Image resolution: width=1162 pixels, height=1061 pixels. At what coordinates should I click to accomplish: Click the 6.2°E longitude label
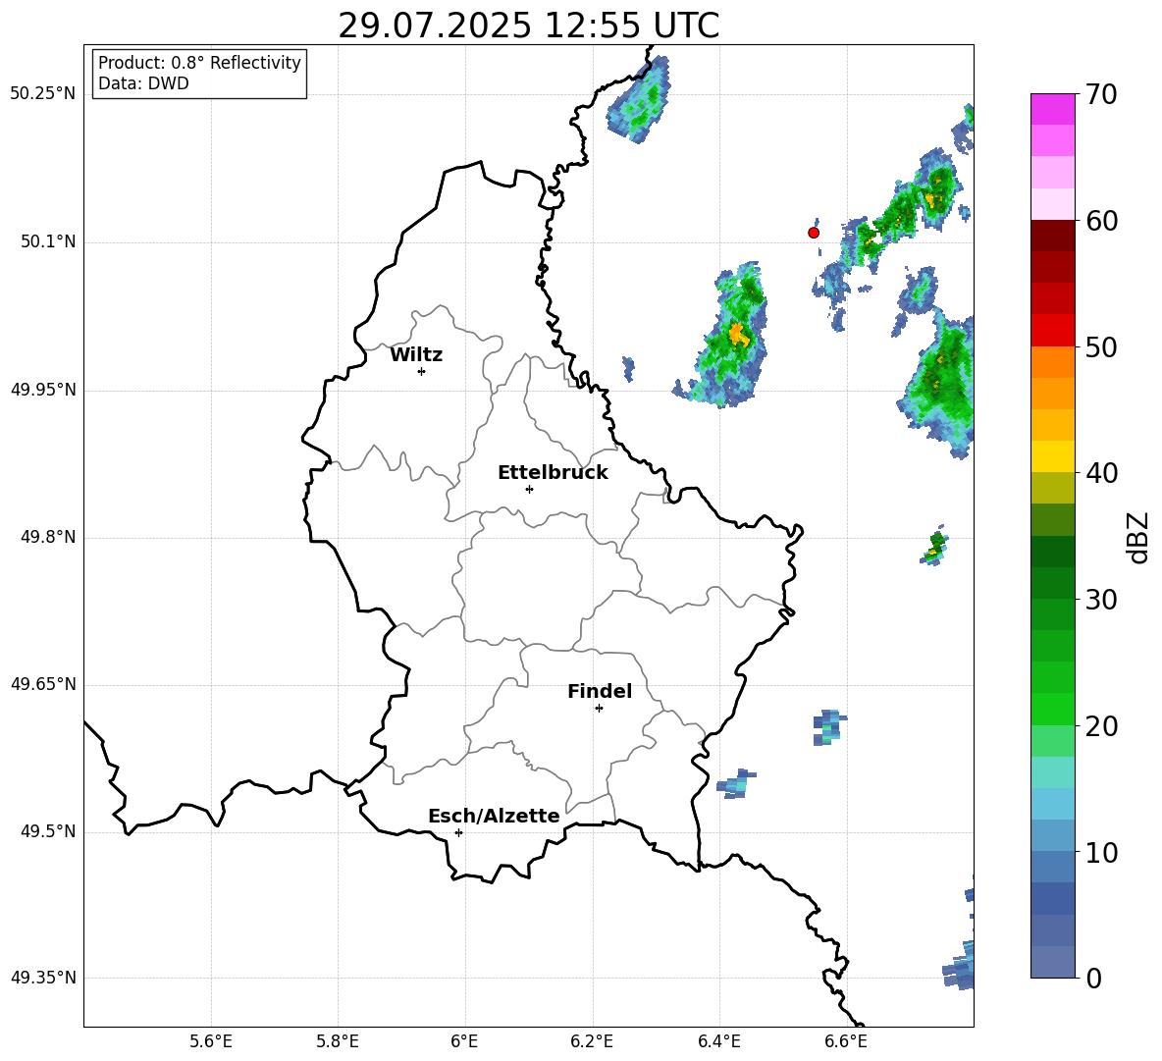(x=592, y=1041)
